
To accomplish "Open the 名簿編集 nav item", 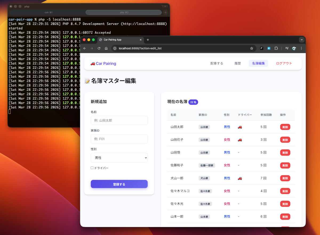I will [x=258, y=63].
